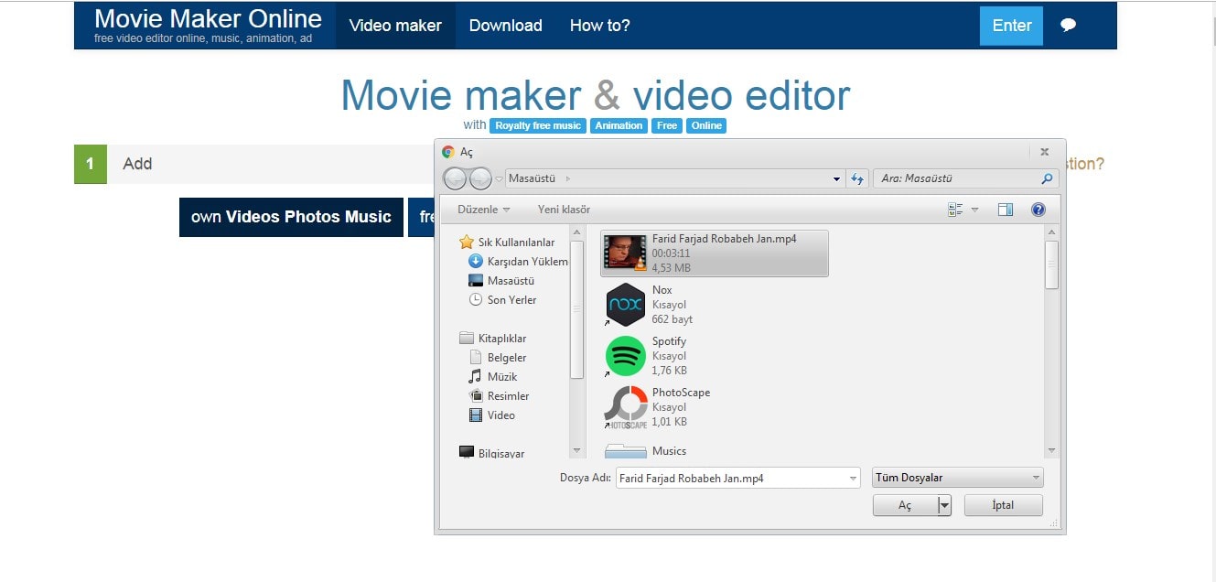Click the file list scrollbar down arrow
This screenshot has height=582, width=1216.
click(1051, 450)
